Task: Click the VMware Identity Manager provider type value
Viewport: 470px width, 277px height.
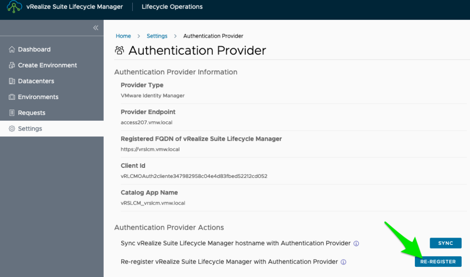Action: coord(152,95)
